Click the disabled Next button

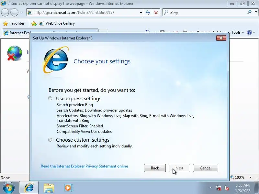179,168
